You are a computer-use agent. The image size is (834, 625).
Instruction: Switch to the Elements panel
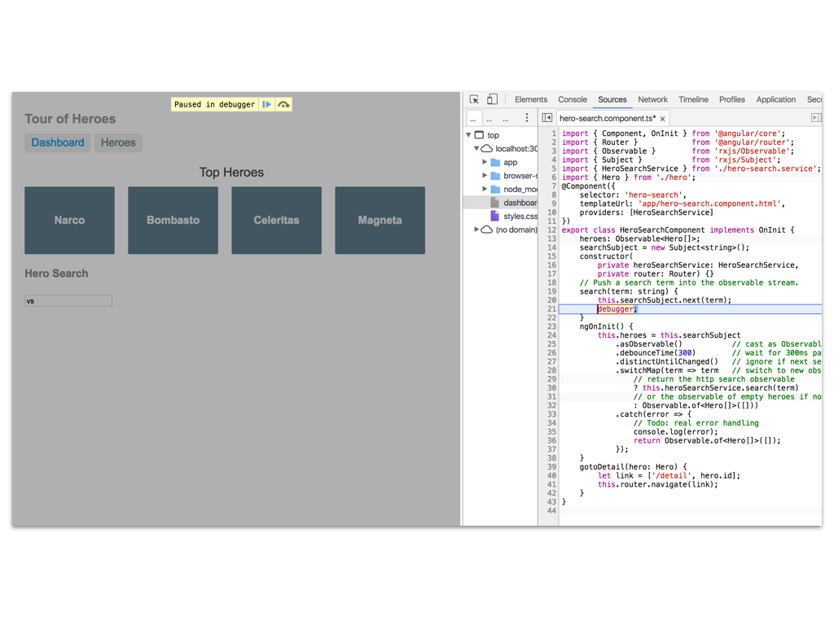tap(531, 99)
